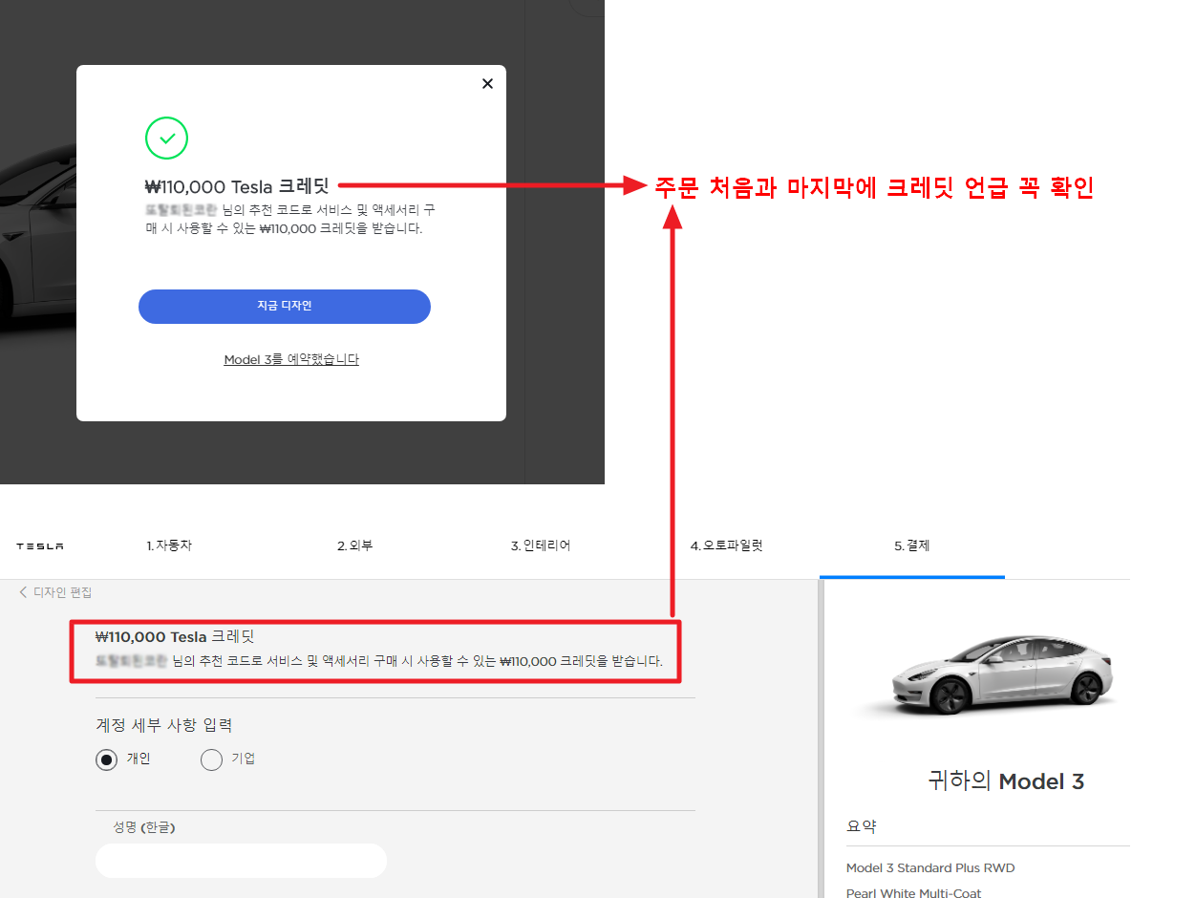The image size is (1196, 898).
Task: Select the 기업 radio button
Action: (x=211, y=759)
